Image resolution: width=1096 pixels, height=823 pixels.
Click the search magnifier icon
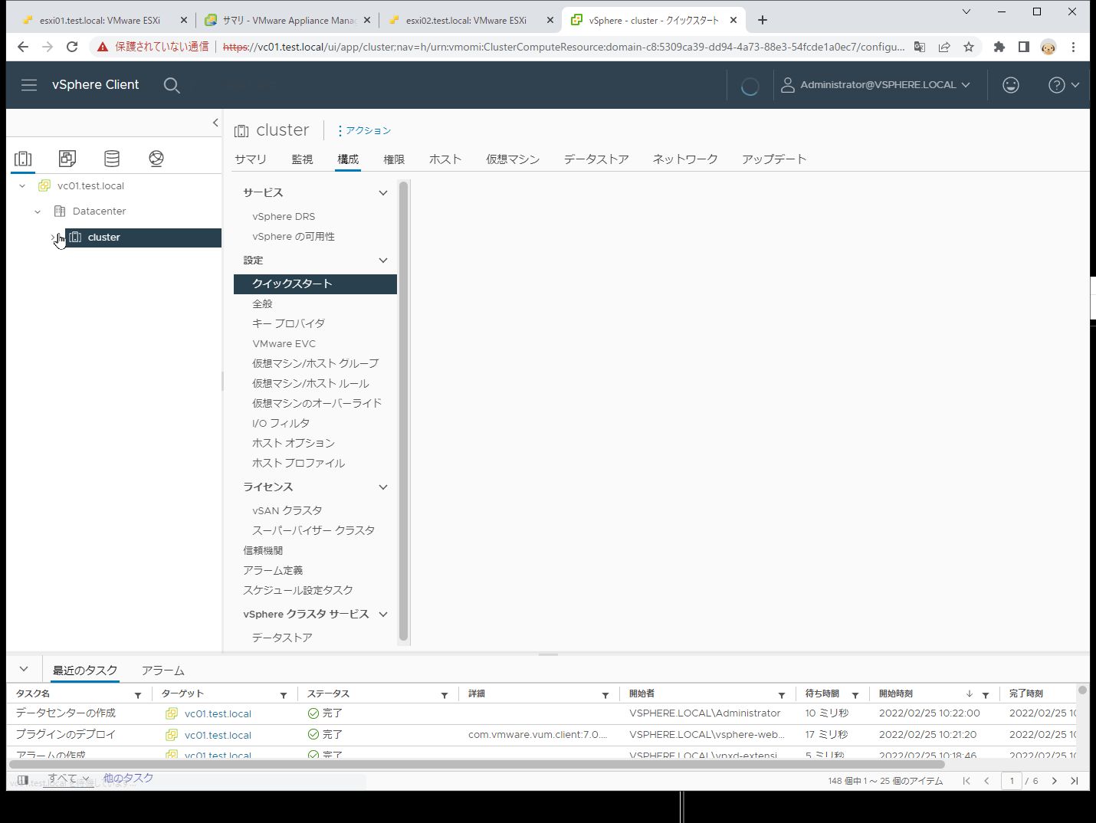coord(172,85)
